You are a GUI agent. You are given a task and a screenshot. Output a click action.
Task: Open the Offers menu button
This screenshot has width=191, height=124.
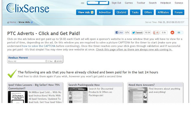pyautogui.click(x=148, y=12)
